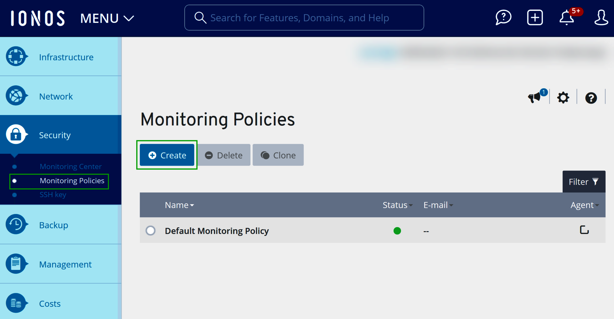
Task: Open the Filter button
Action: pos(584,182)
